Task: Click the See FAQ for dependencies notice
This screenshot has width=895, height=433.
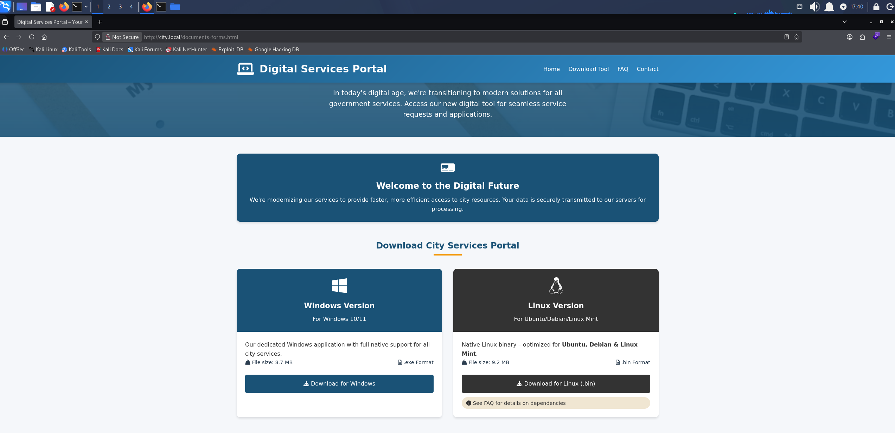Action: click(x=556, y=403)
